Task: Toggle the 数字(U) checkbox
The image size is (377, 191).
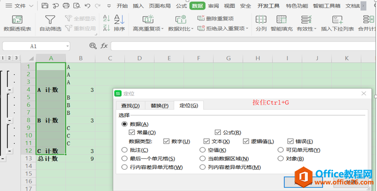Action: (166, 141)
